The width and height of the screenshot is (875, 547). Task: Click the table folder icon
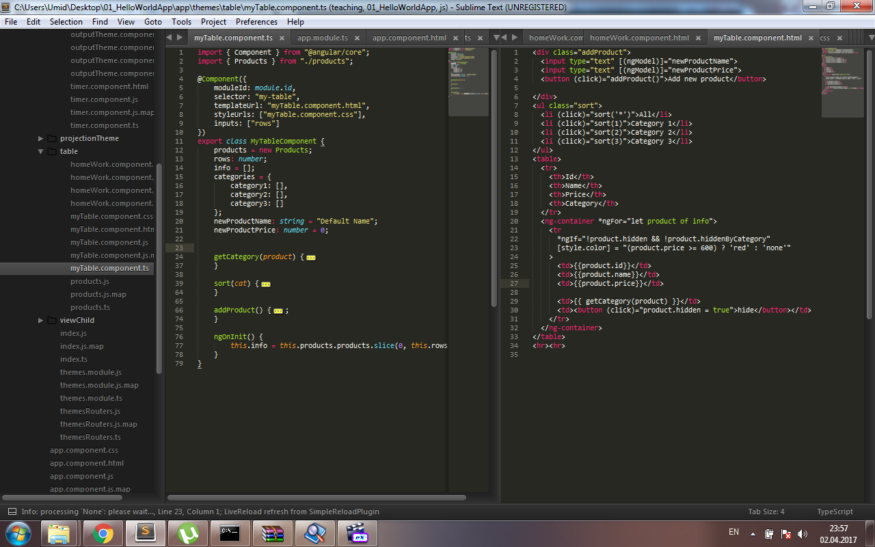[x=51, y=151]
